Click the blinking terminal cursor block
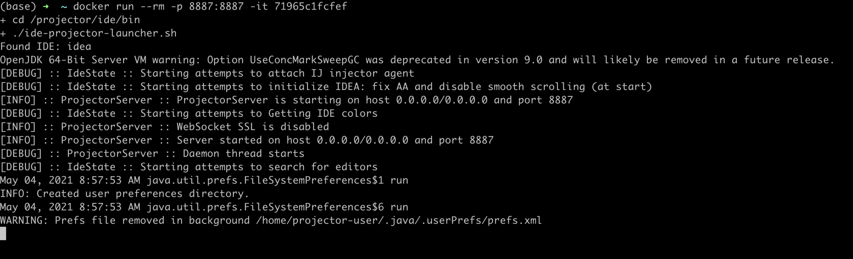 click(3, 234)
